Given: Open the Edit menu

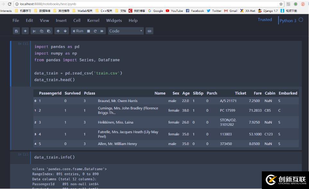Looking at the screenshot, I should tap(30, 20).
